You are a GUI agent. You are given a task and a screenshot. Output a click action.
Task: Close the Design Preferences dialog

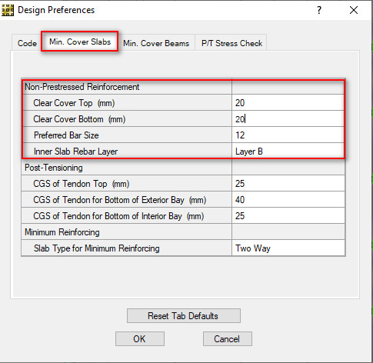click(x=354, y=10)
